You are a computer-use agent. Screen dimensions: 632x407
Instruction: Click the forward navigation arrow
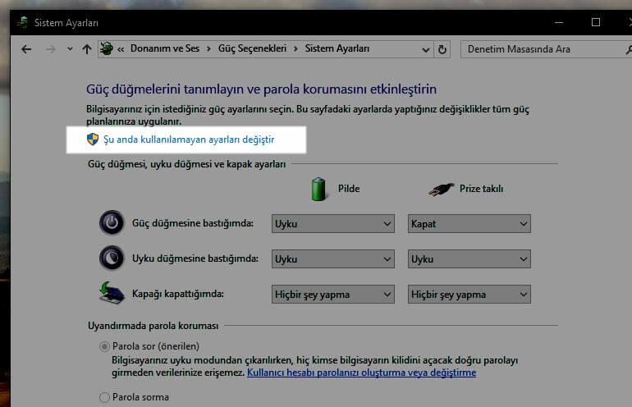pyautogui.click(x=50, y=49)
